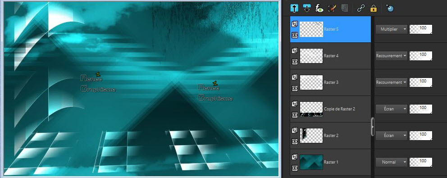
Task: Click the edit selection brush icon
Action: tap(332, 8)
